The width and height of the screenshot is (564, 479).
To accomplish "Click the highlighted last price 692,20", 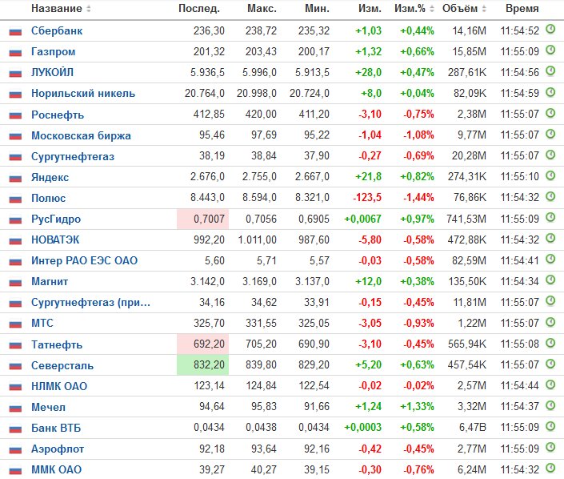I will click(x=202, y=344).
